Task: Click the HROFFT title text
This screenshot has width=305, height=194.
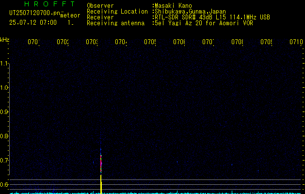Action: click(49, 4)
